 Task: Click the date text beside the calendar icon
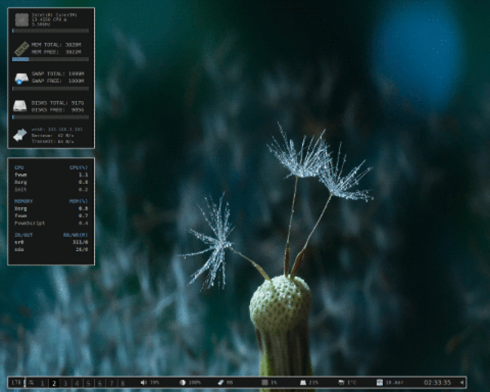click(394, 382)
